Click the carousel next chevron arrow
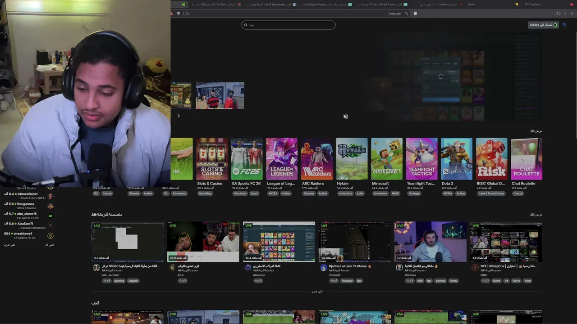Viewport: 577px width, 324px height. click(x=179, y=116)
